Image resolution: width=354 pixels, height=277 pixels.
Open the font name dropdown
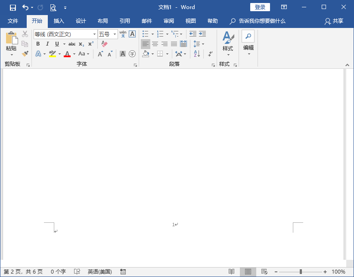[95, 34]
